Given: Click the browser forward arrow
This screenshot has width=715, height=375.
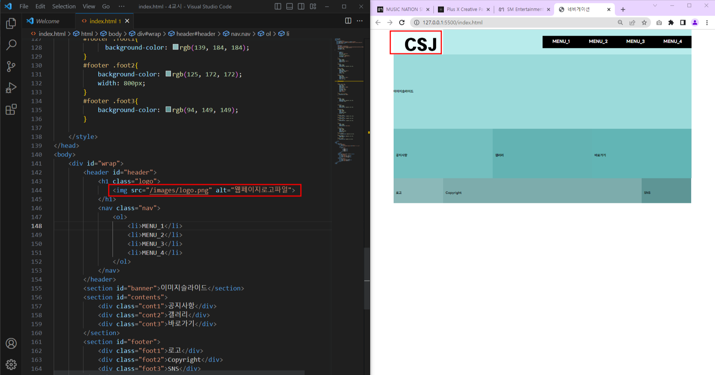Looking at the screenshot, I should [390, 23].
